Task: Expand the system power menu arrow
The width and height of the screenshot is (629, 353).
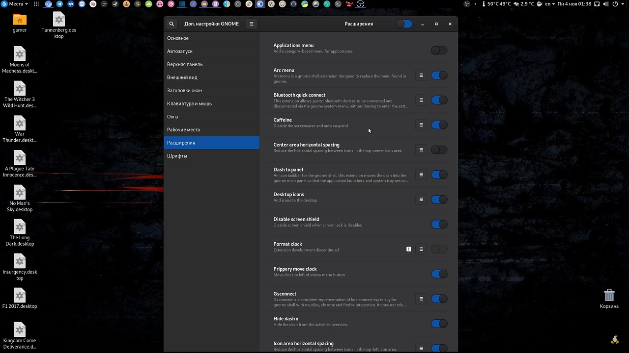Action: pos(623,4)
